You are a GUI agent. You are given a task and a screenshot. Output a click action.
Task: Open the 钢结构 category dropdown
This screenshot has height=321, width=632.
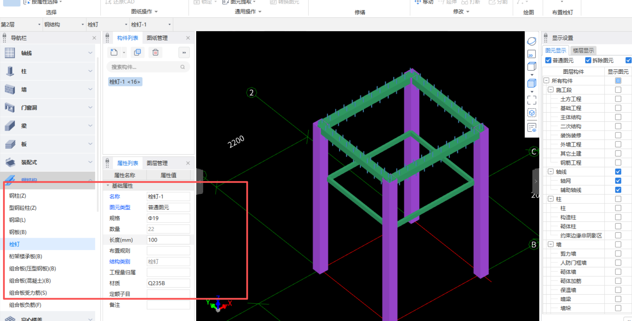coord(64,25)
